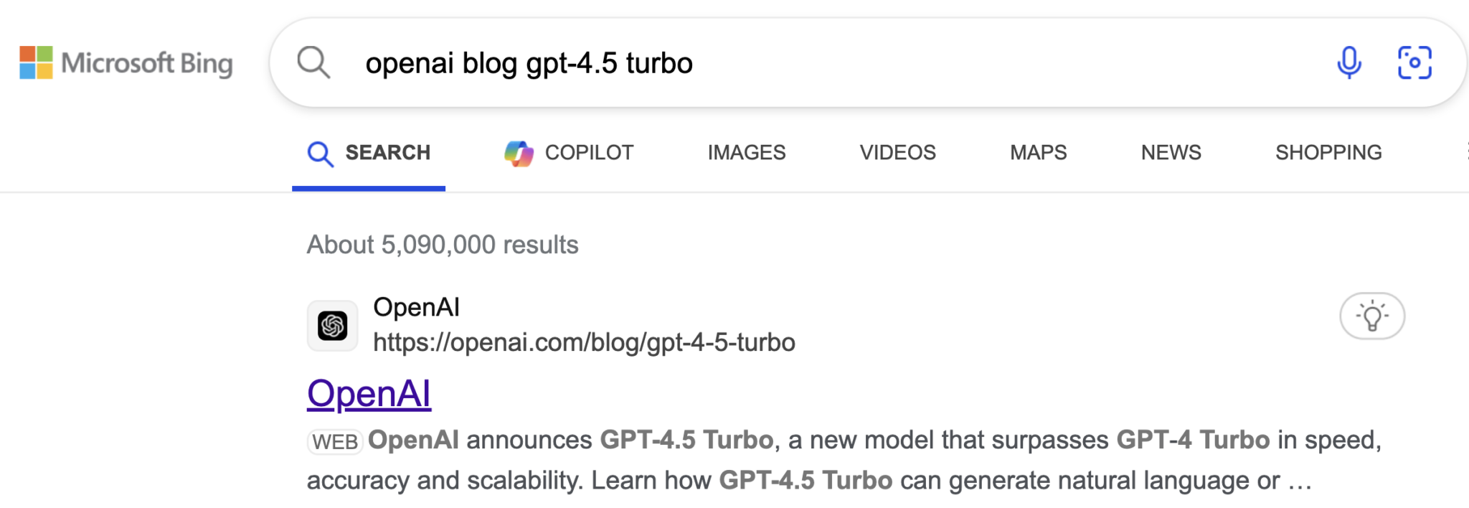Click the OpenAI site name text
Image resolution: width=1469 pixels, height=508 pixels.
tap(416, 307)
